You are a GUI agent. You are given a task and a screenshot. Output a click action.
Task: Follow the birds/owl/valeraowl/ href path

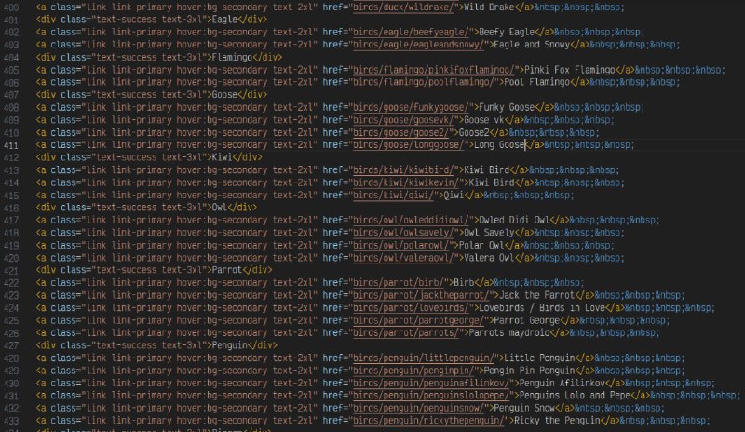pos(403,258)
